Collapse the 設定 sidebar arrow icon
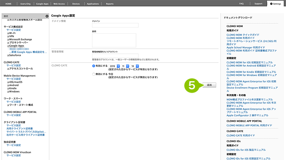Image resolution: width=286 pixels, height=160 pixels. coord(47,16)
